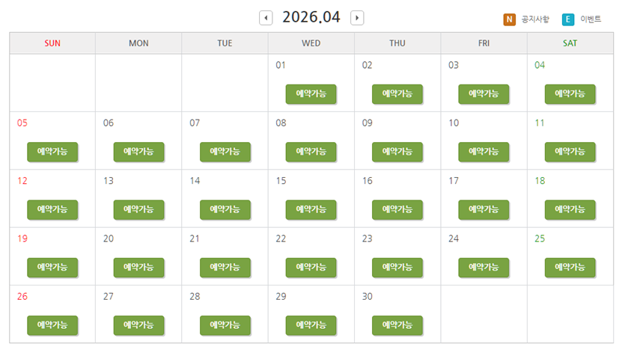625x355 pixels.
Task: Book the 예약가능 slot on April 08
Action: (311, 152)
